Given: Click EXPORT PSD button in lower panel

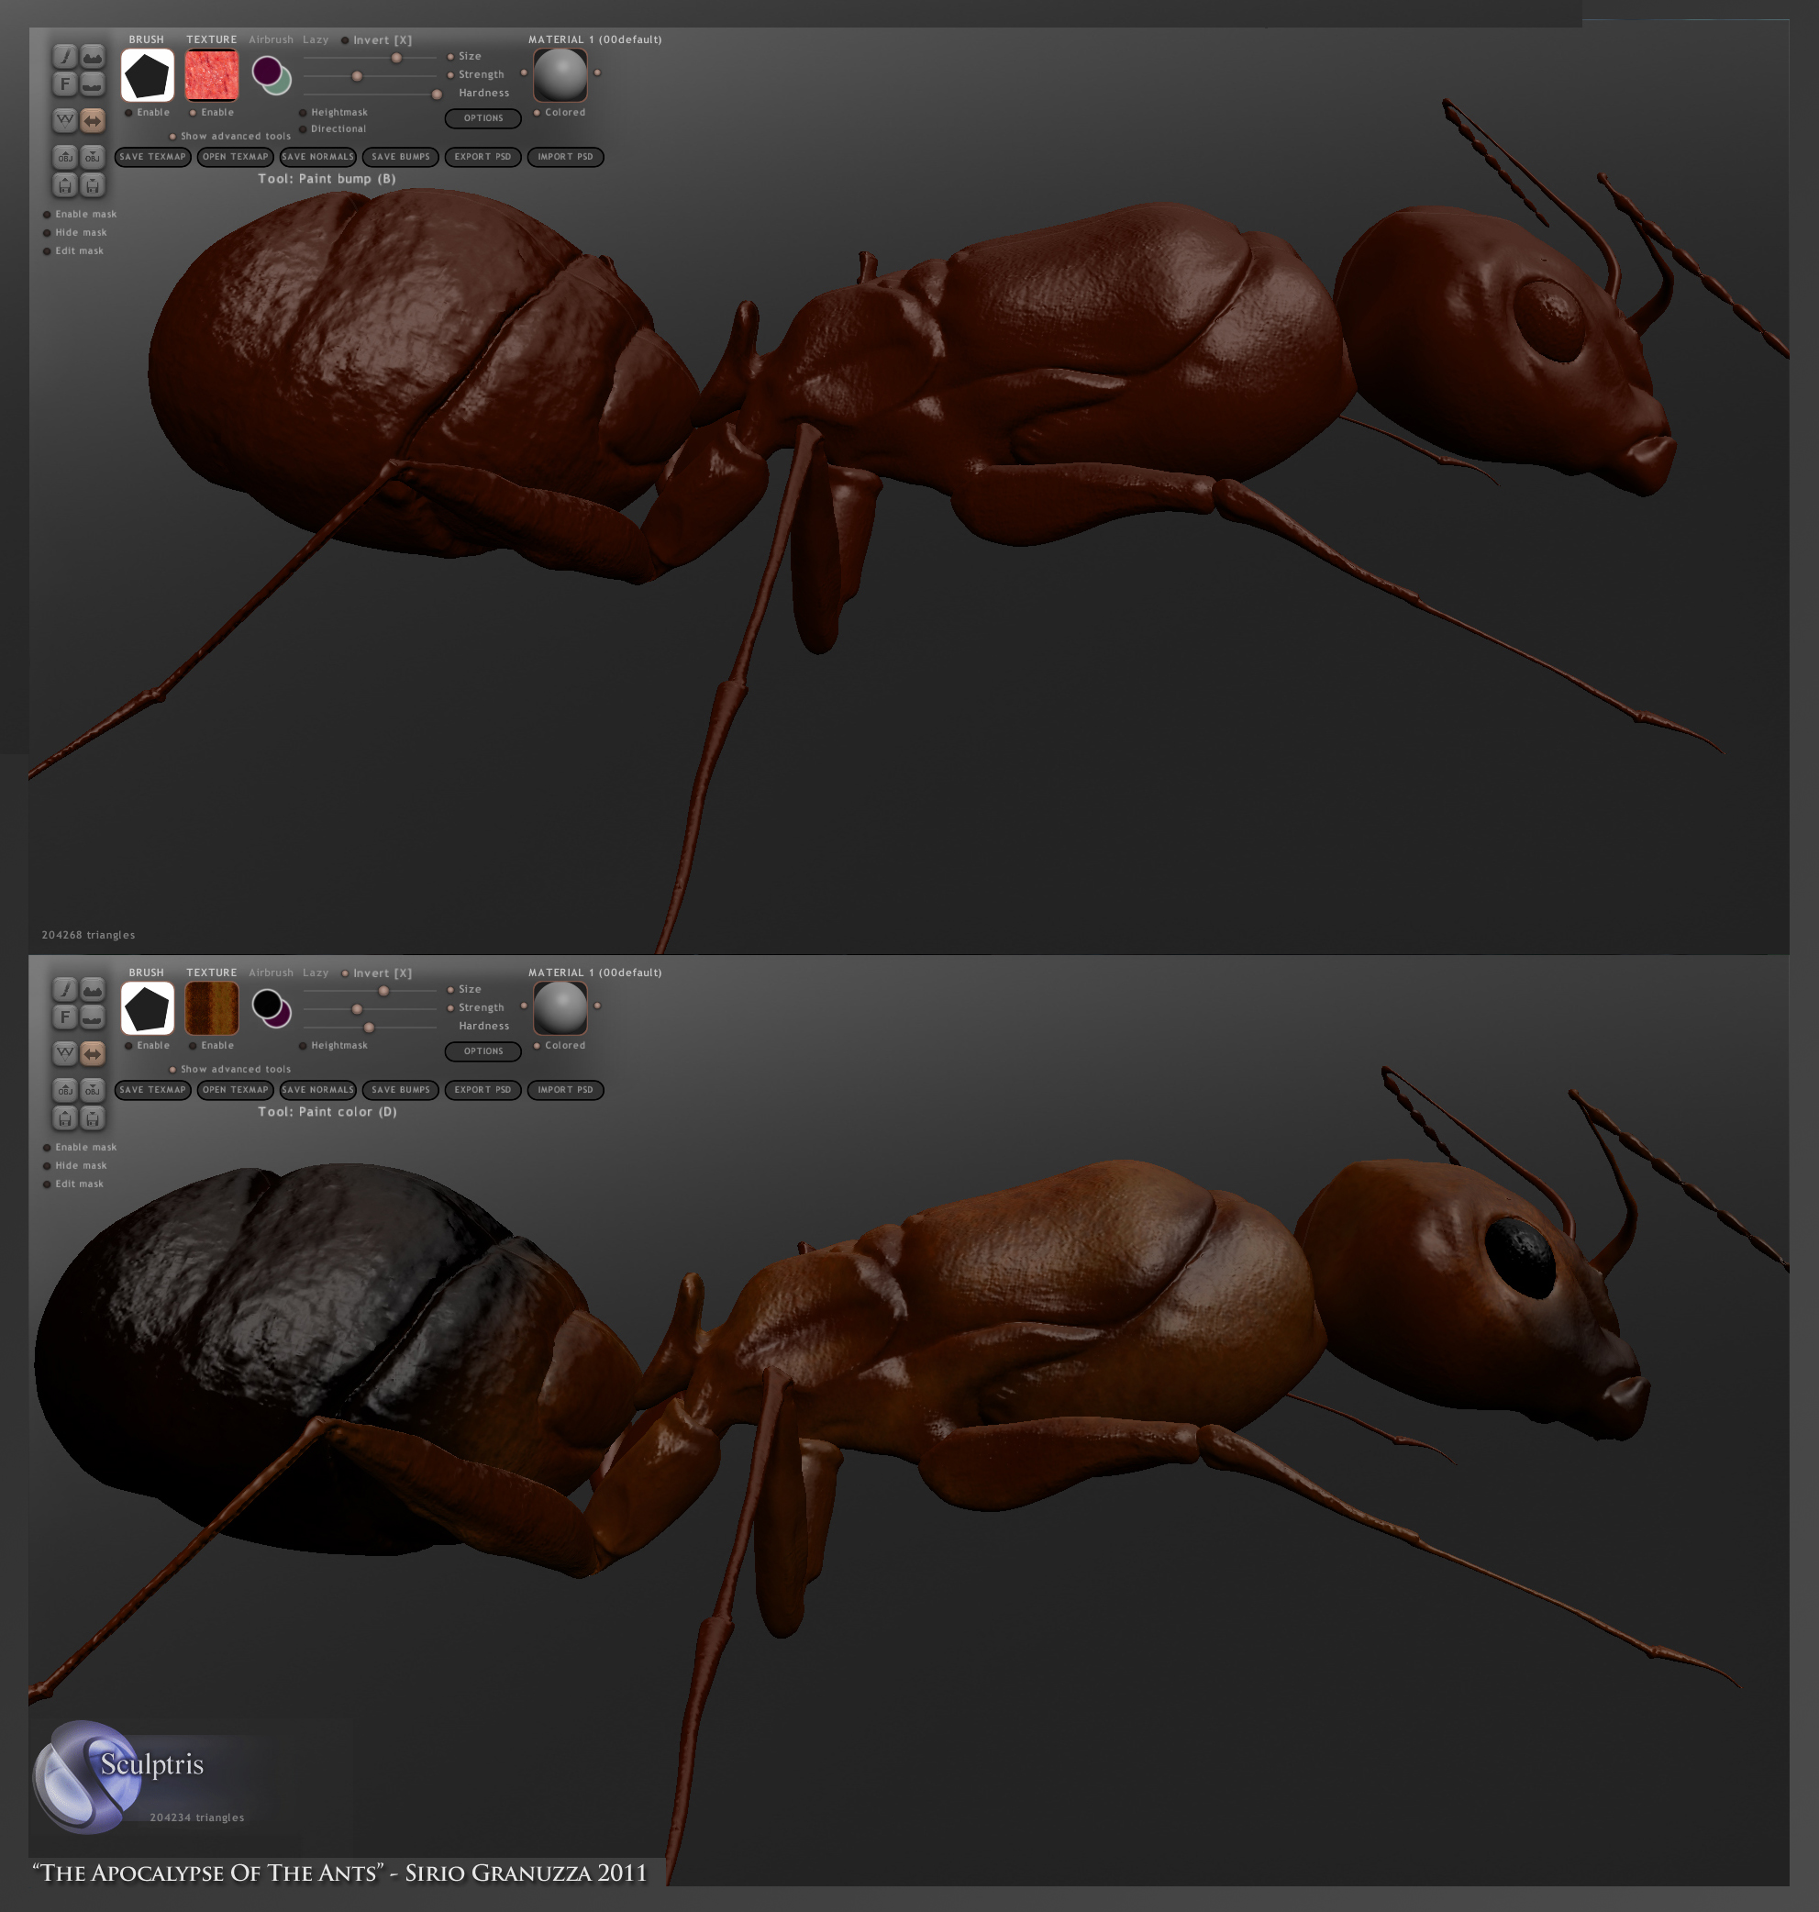Looking at the screenshot, I should tap(482, 1090).
